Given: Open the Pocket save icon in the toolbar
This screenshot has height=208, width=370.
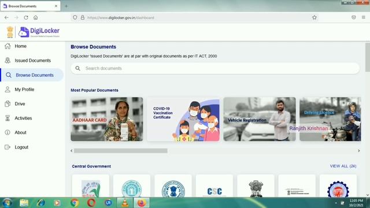Looking at the screenshot, I should [353, 17].
